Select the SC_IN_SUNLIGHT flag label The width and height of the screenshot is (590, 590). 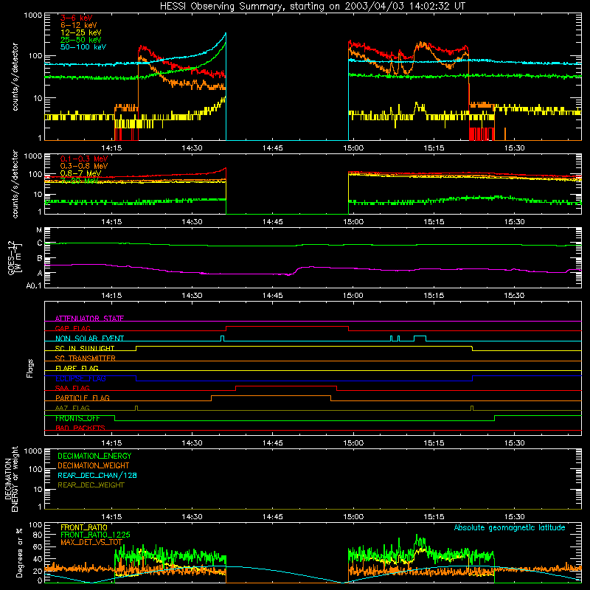point(85,348)
